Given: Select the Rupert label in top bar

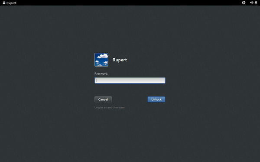Looking at the screenshot, I should (11, 3).
